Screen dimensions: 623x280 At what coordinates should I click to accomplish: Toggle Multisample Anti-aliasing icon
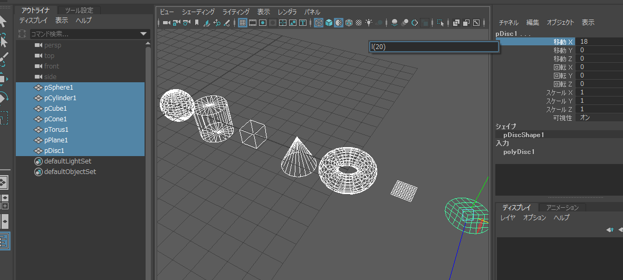[x=415, y=23]
